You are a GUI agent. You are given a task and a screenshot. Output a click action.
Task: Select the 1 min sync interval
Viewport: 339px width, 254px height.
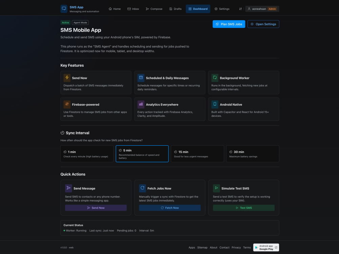click(x=87, y=153)
